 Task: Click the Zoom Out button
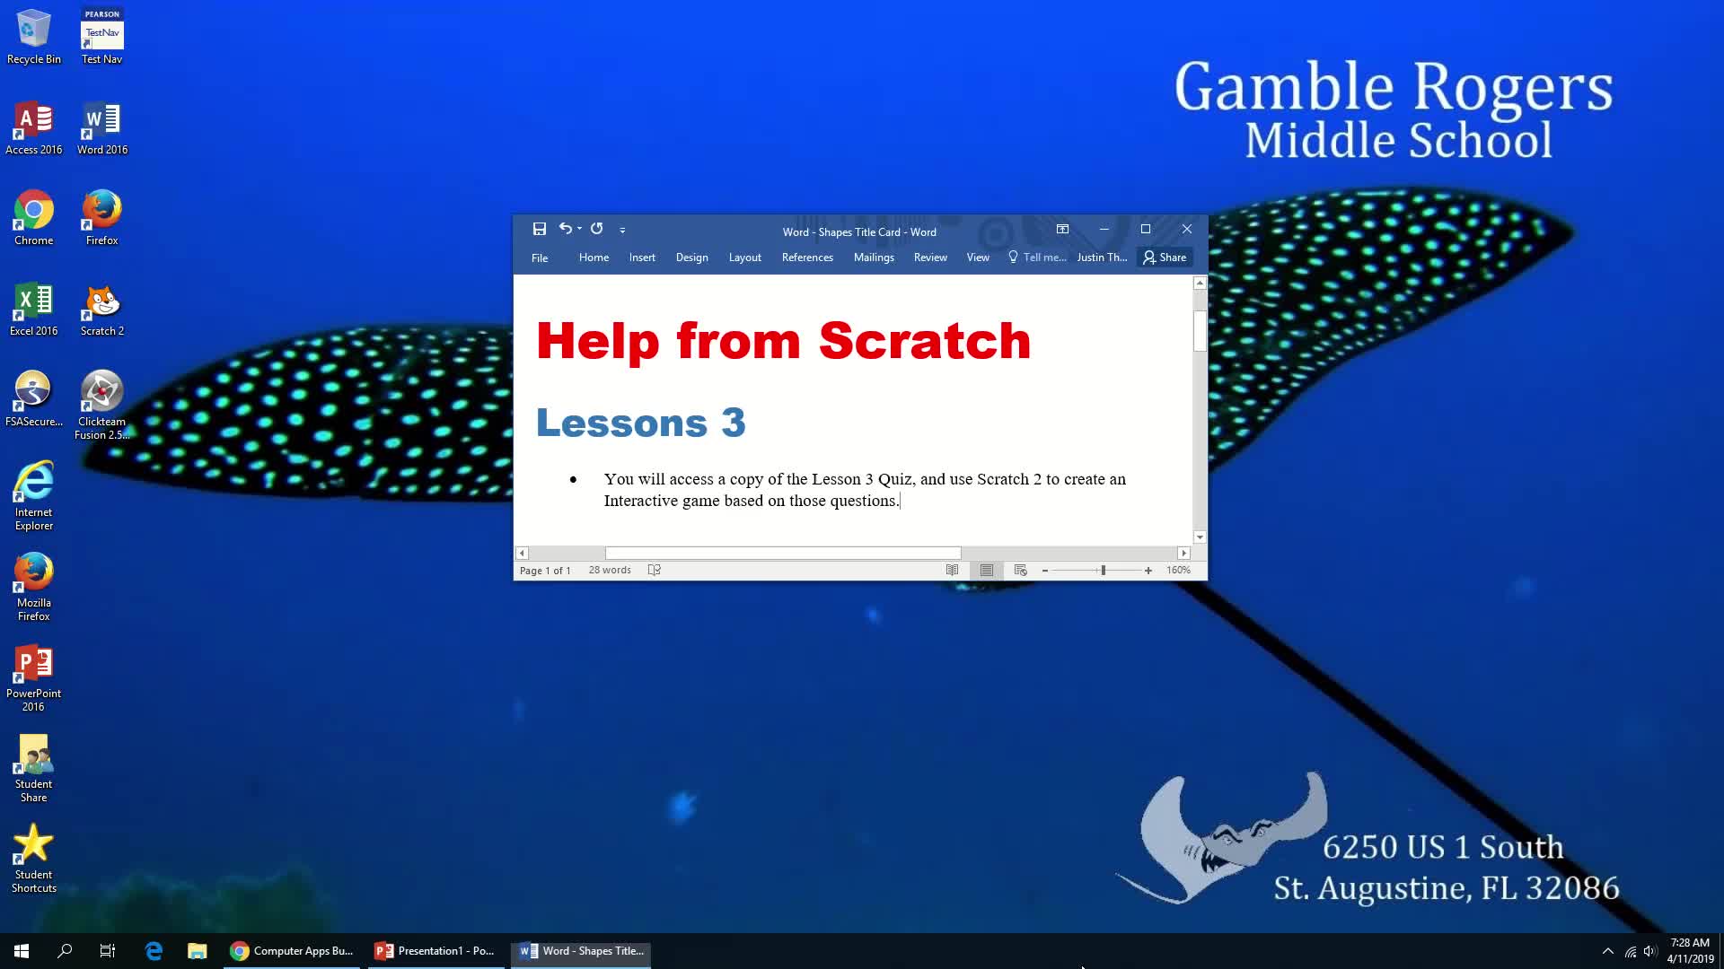click(1043, 571)
